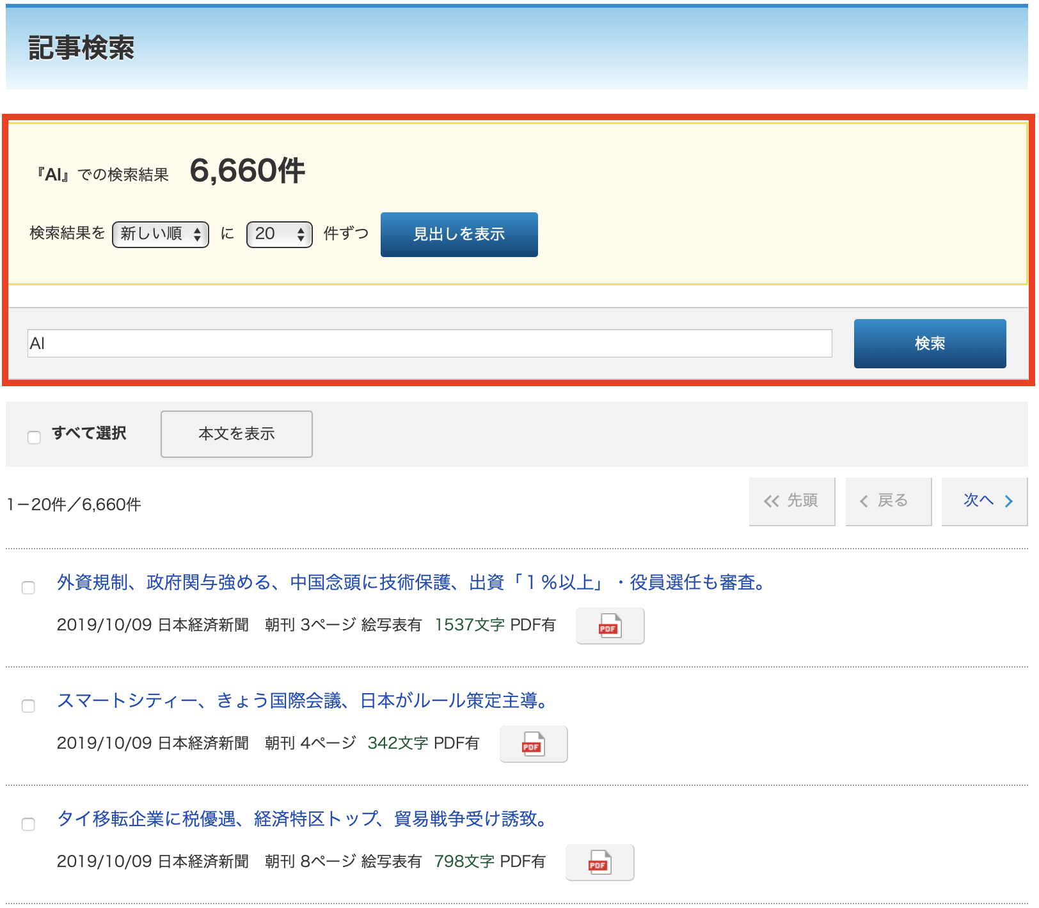This screenshot has height=908, width=1039.
Task: Go to next page with 次へ
Action: pyautogui.click(x=985, y=501)
